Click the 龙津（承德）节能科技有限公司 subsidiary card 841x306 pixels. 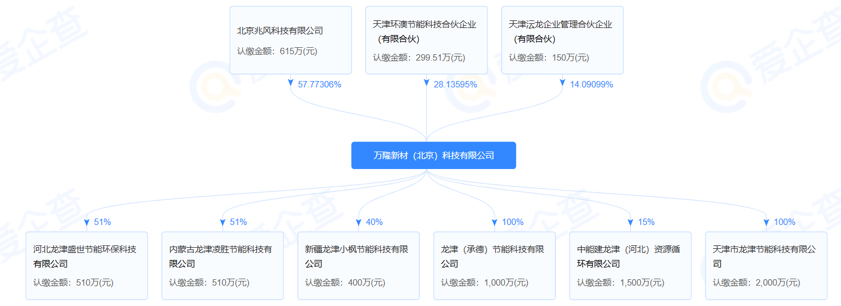tap(495, 265)
